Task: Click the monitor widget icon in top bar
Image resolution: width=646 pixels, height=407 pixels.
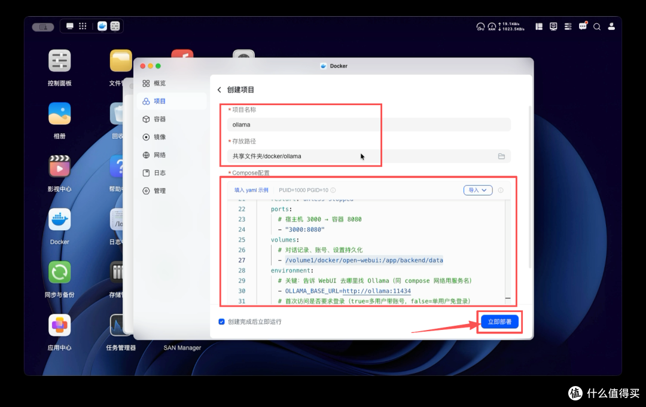Action: [x=553, y=27]
